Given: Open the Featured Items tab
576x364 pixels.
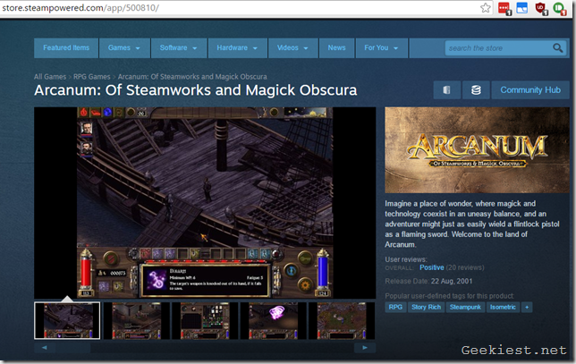Looking at the screenshot, I should pos(66,47).
